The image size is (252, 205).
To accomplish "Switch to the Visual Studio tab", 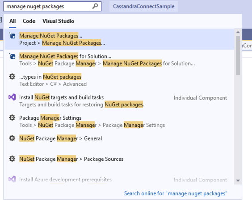I will click(59, 21).
